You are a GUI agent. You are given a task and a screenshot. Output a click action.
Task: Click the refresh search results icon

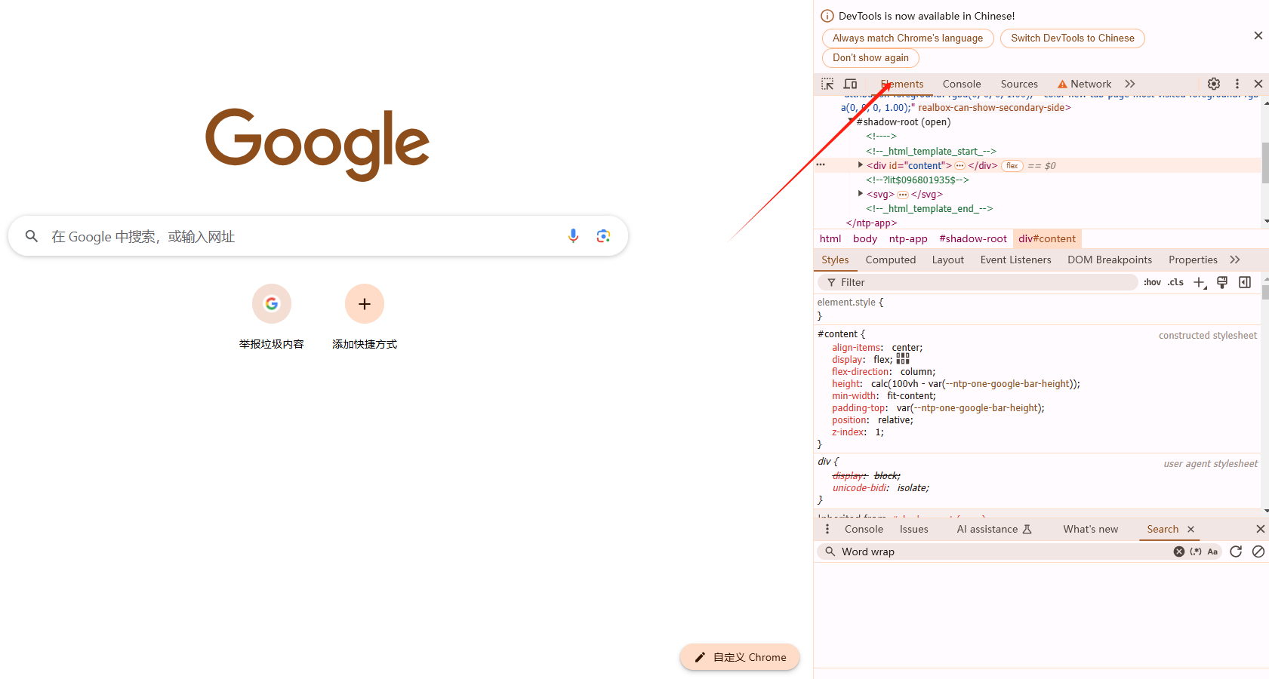pos(1236,551)
